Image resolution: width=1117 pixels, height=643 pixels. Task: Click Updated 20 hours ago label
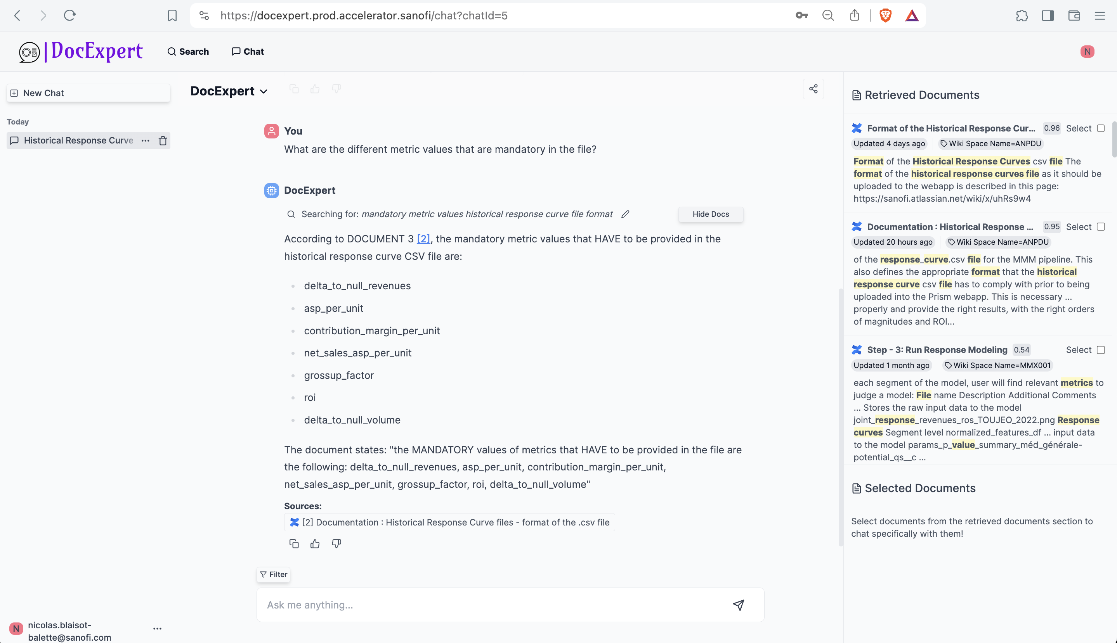pyautogui.click(x=893, y=242)
